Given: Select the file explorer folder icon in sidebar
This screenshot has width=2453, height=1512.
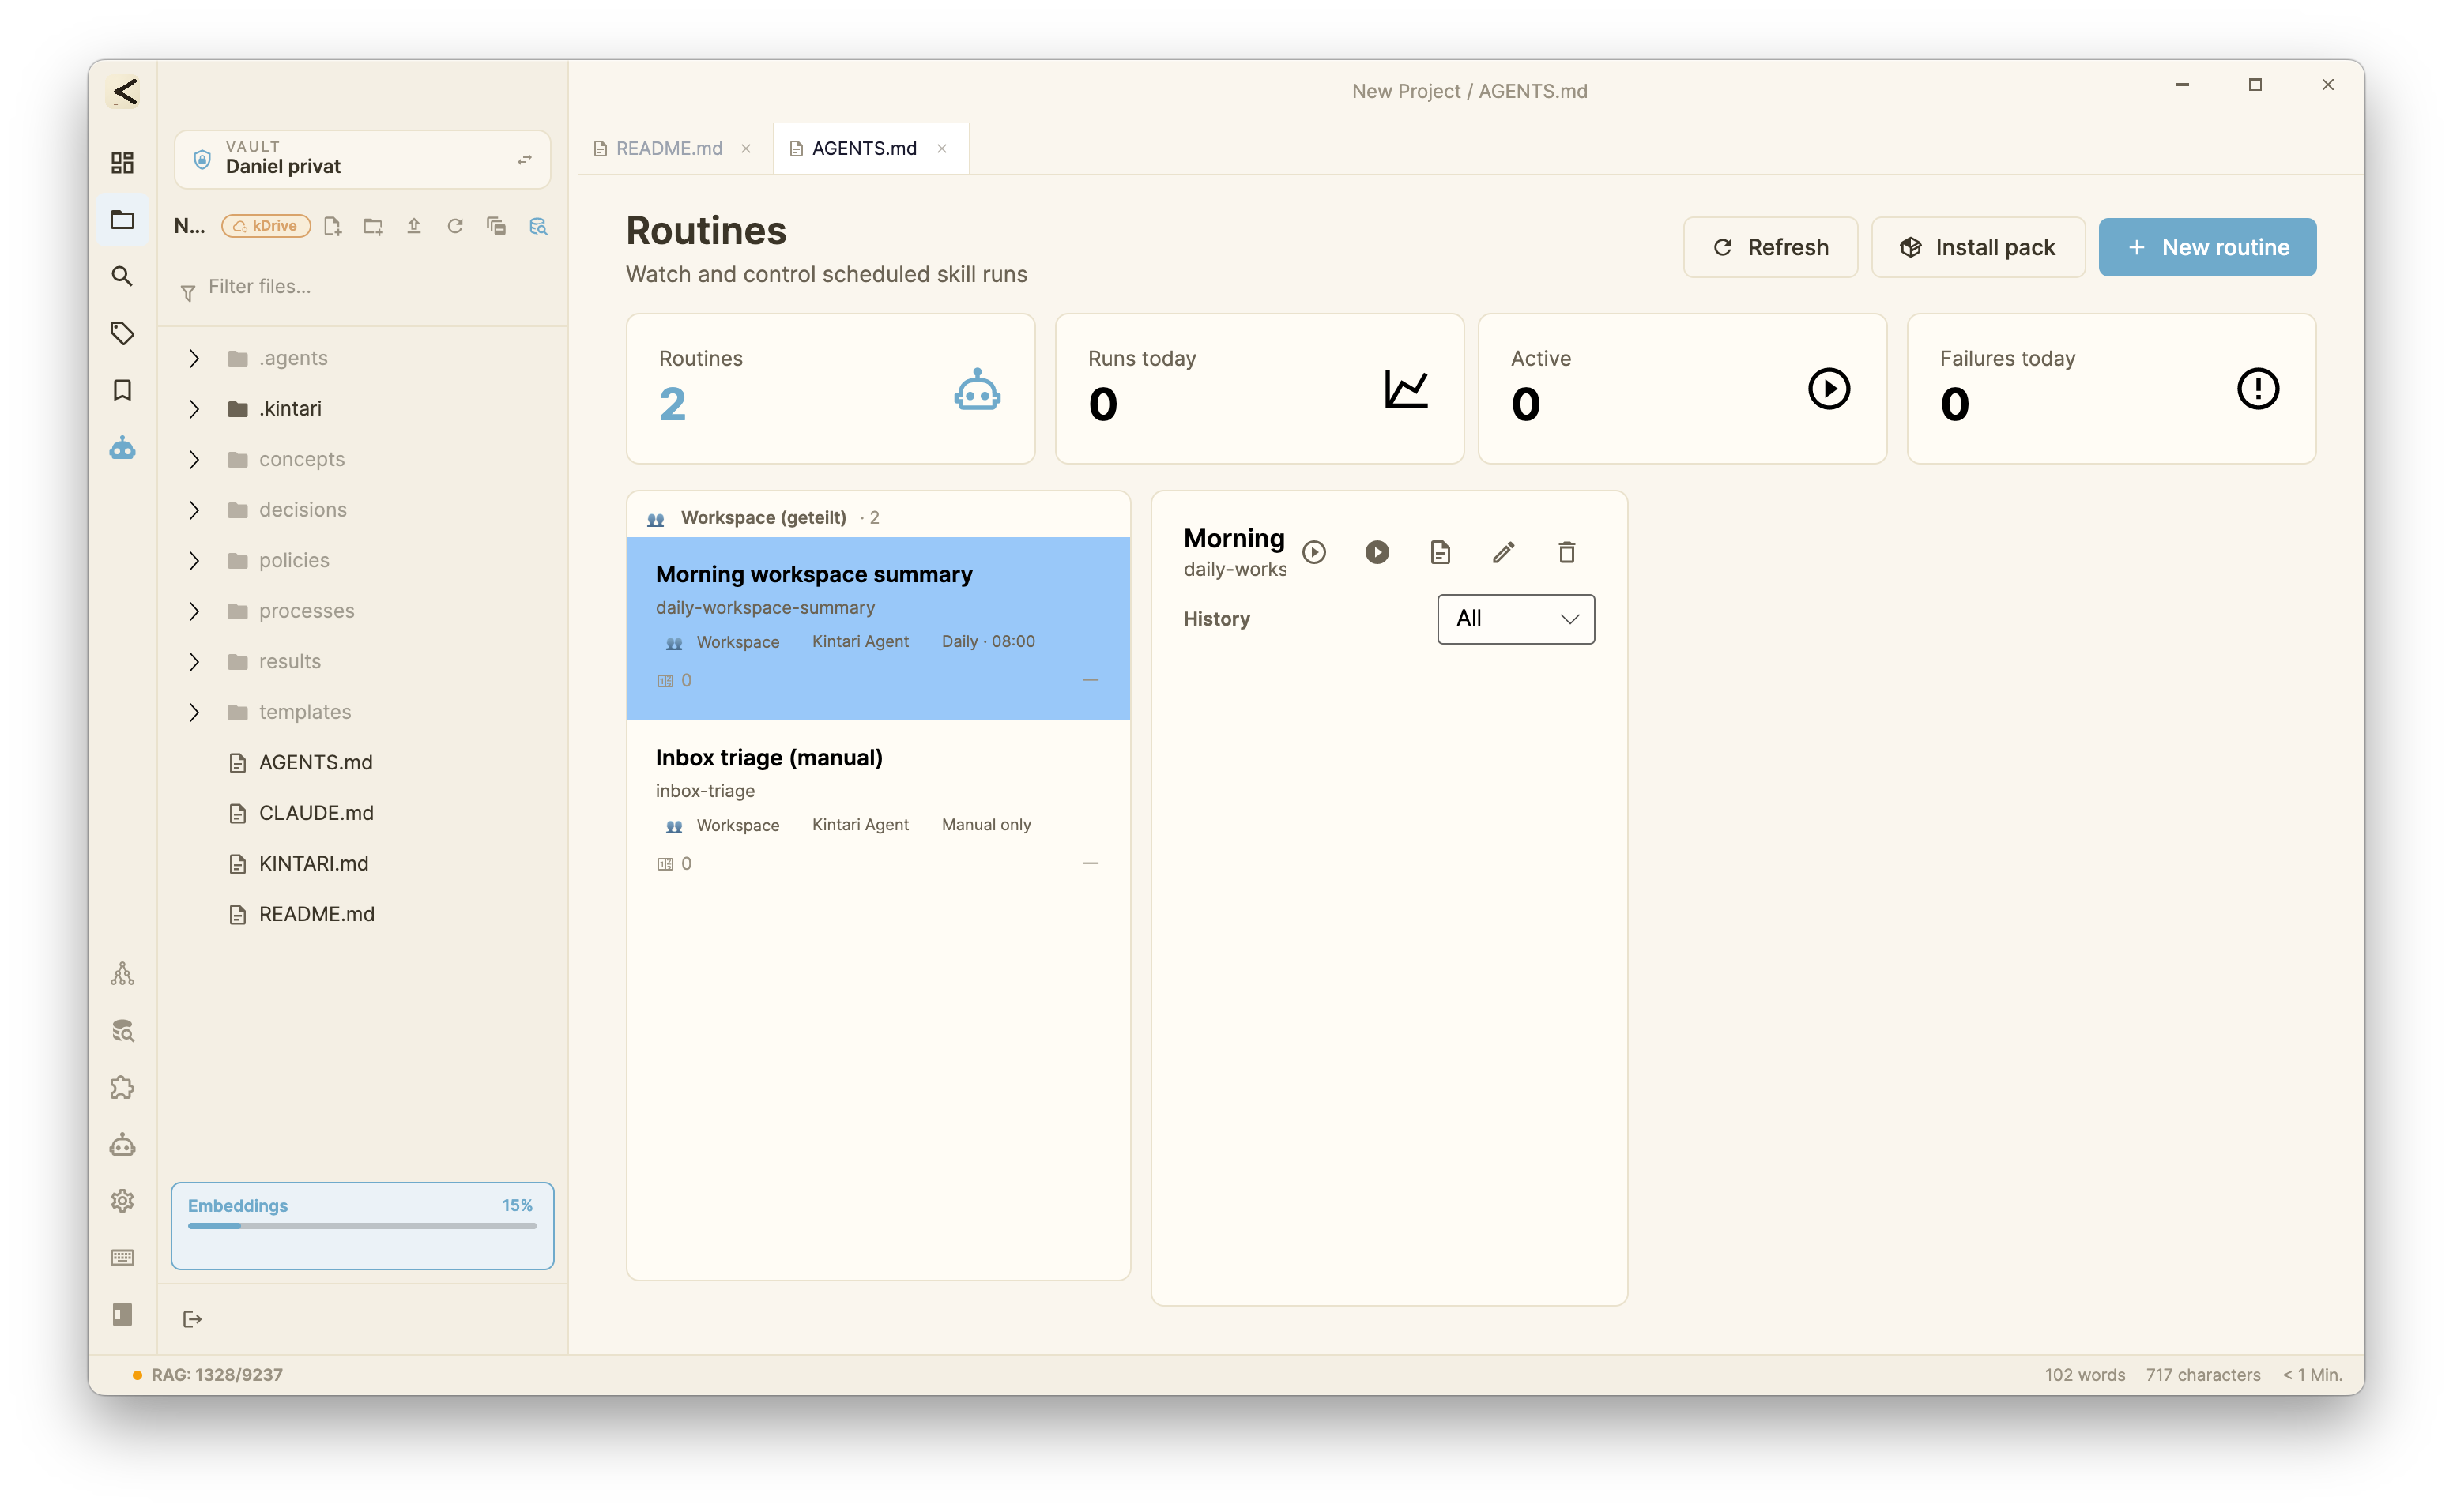Looking at the screenshot, I should click(122, 219).
